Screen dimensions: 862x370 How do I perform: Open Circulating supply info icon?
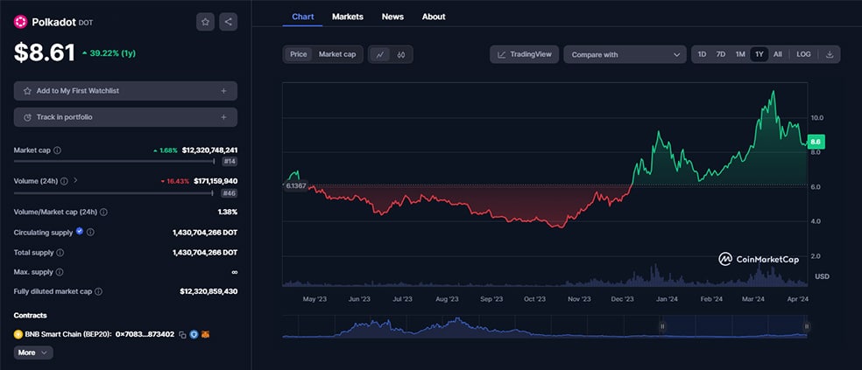[91, 232]
